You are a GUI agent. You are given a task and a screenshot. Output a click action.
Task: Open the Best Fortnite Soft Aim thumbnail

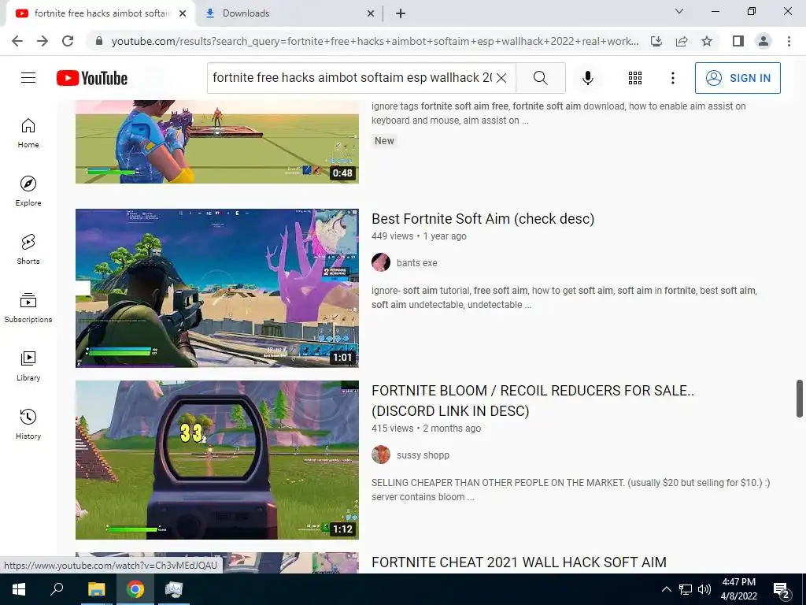[x=217, y=288]
